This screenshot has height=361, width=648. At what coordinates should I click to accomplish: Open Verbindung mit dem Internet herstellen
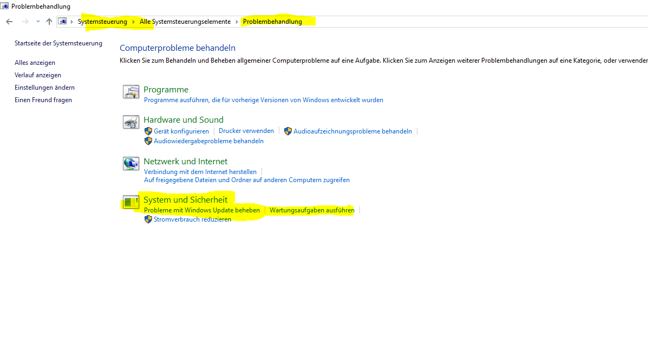coord(200,172)
